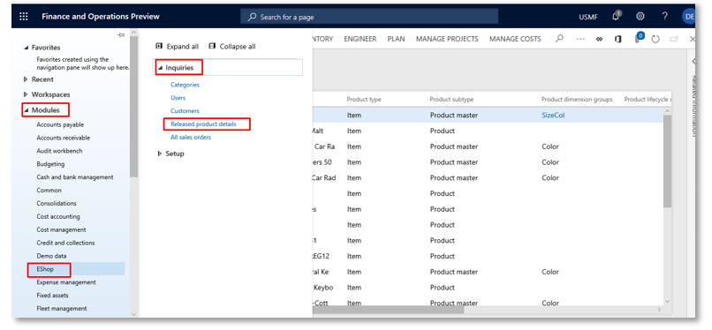Collapse the Inquiries group
712x330 pixels.
pos(160,68)
